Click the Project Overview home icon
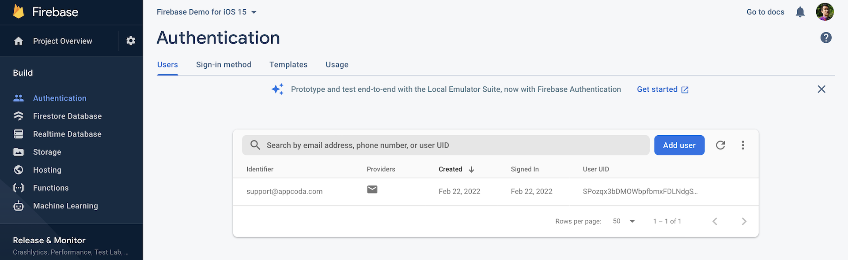This screenshot has height=260, width=848. point(19,41)
